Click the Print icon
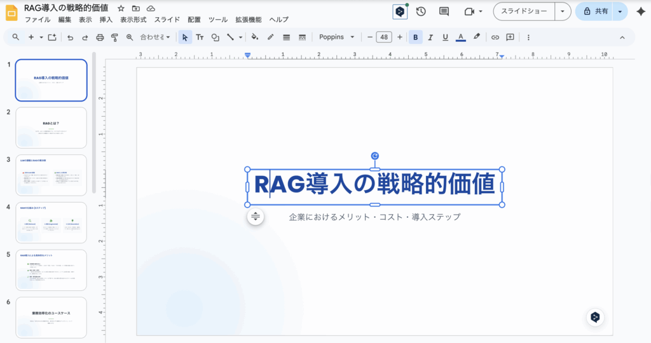Viewport: 651px width, 343px height. tap(100, 37)
